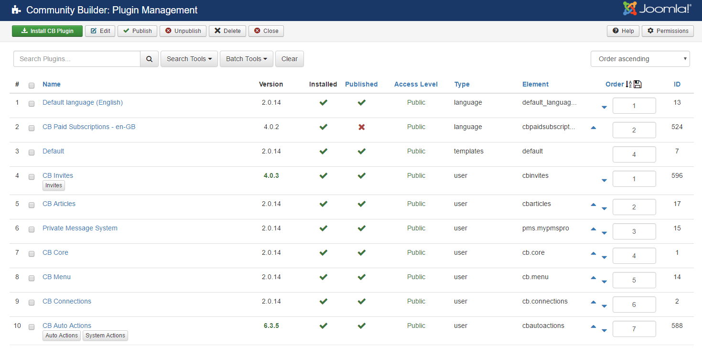The width and height of the screenshot is (702, 348).
Task: Toggle published checkmark for CB Core
Action: (362, 252)
